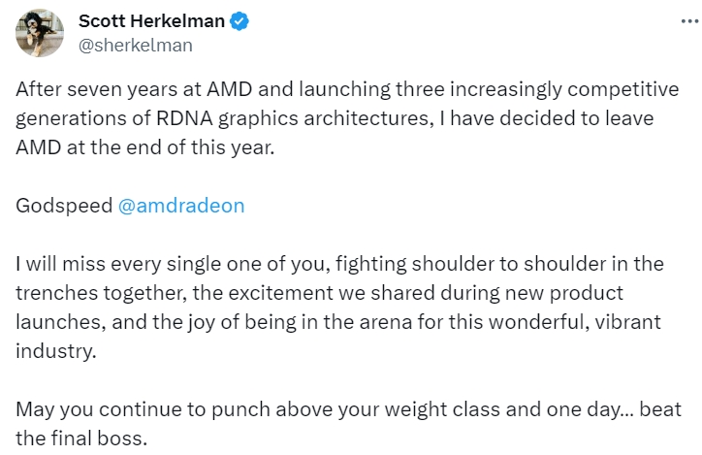This screenshot has width=702, height=455.
Task: Click the word Godspeed in the tweet
Action: tap(64, 207)
